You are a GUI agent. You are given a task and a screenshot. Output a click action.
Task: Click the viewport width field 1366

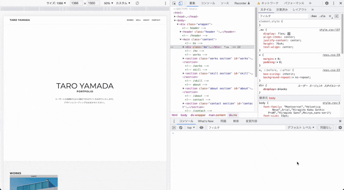click(x=76, y=3)
